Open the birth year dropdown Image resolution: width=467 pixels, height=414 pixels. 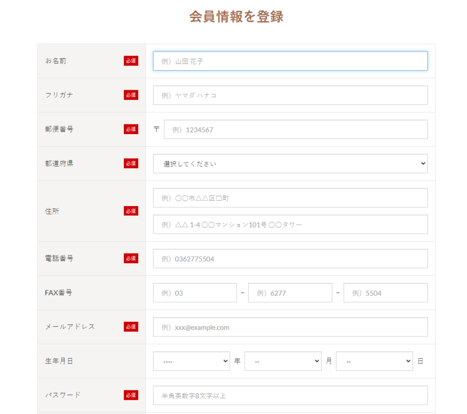192,361
